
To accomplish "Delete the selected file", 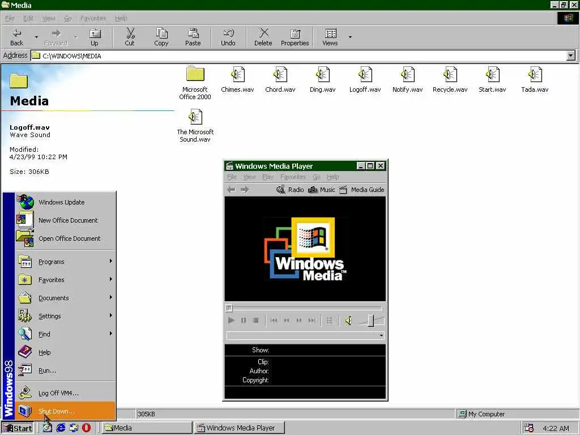I will coord(263,37).
